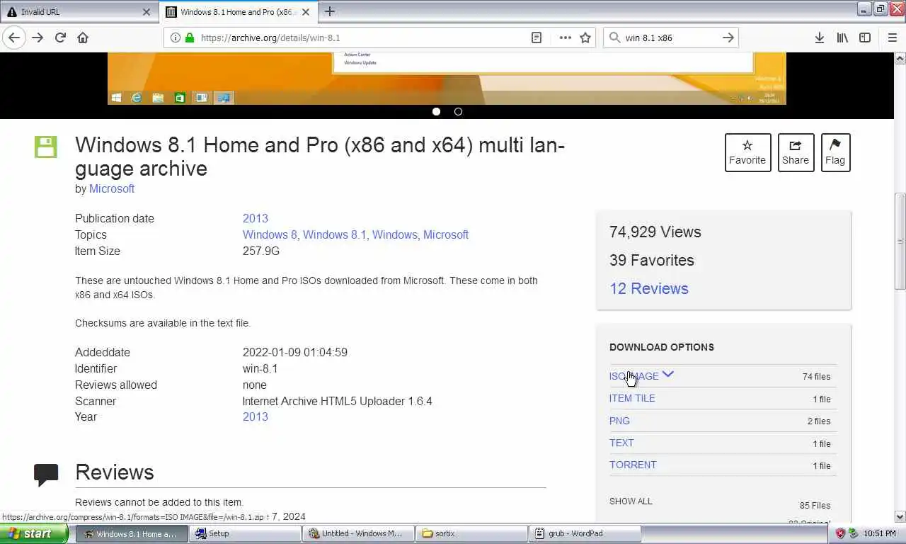Open the PNG download link

(619, 421)
